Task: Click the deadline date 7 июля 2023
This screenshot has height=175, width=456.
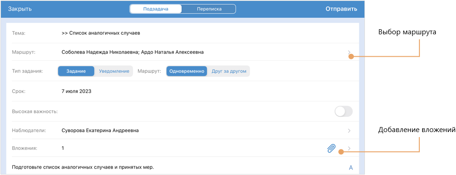Action: coord(76,91)
